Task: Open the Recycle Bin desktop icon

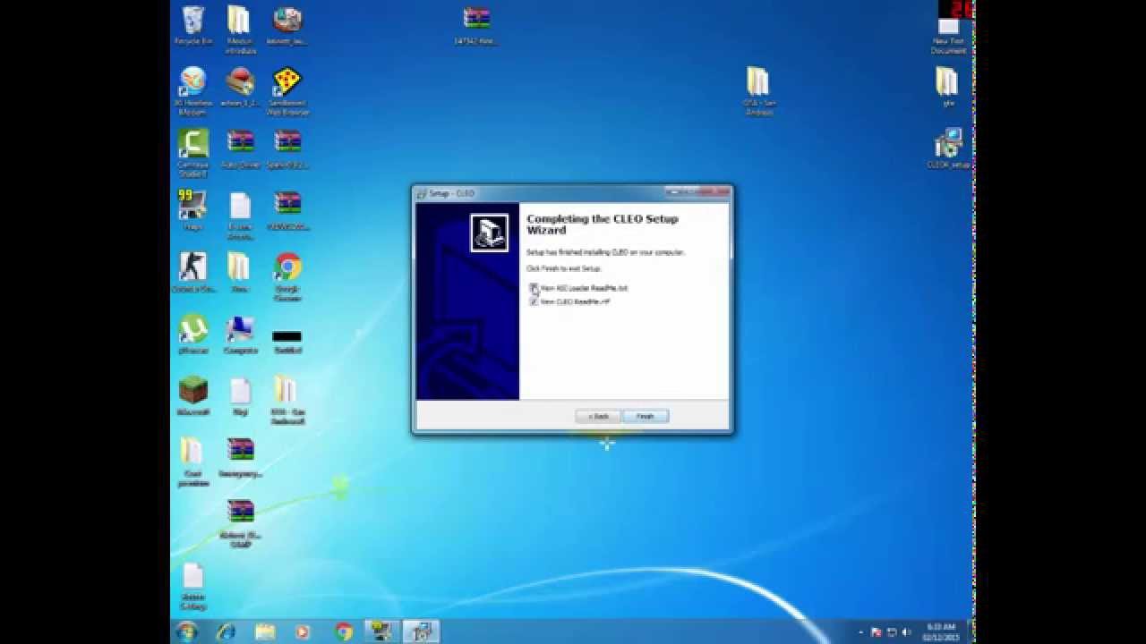Action: pos(192,26)
